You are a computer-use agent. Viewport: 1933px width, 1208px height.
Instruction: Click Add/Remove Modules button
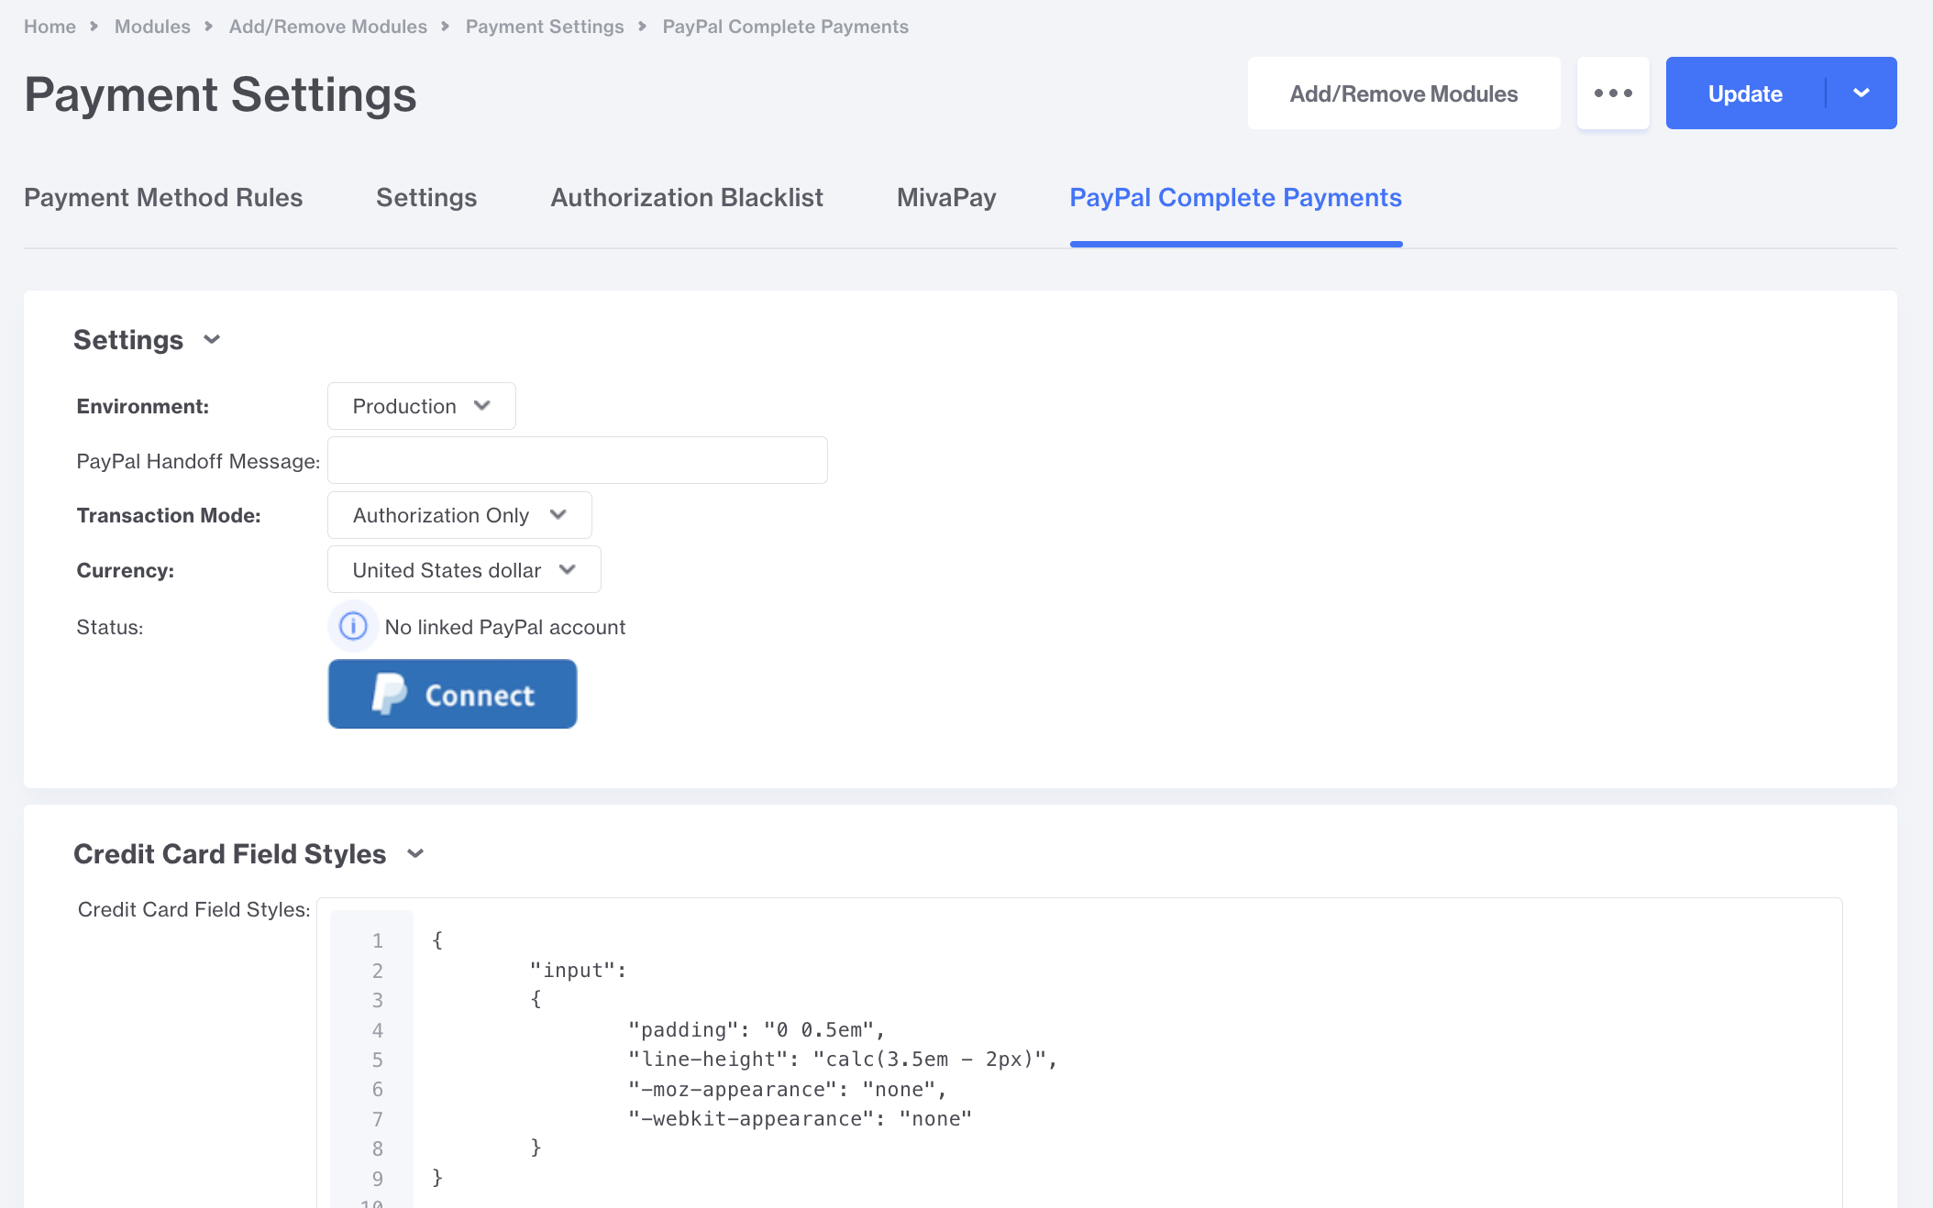(x=1404, y=93)
